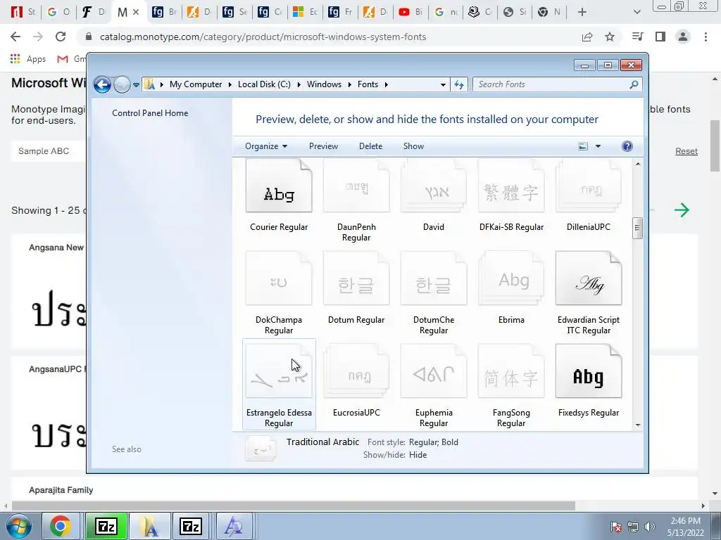Open a new Chrome tab
The width and height of the screenshot is (721, 540).
click(x=582, y=12)
